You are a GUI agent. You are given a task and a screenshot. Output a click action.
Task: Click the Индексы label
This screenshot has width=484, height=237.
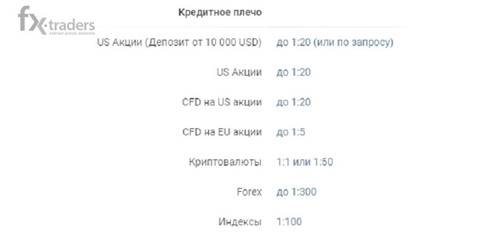pos(240,222)
